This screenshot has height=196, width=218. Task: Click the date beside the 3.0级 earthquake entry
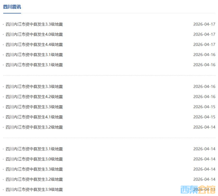coord(204,159)
